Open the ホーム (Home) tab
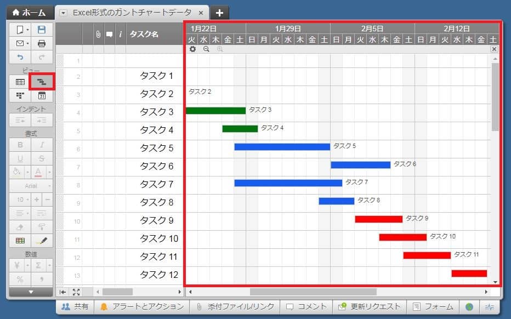The image size is (511, 319). 30,13
